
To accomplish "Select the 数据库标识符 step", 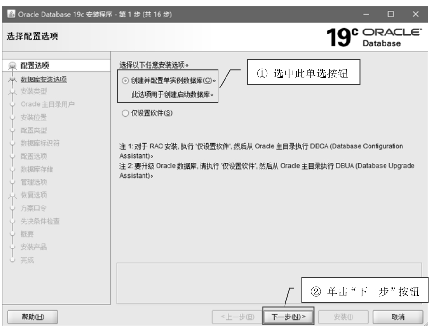I will 40,143.
